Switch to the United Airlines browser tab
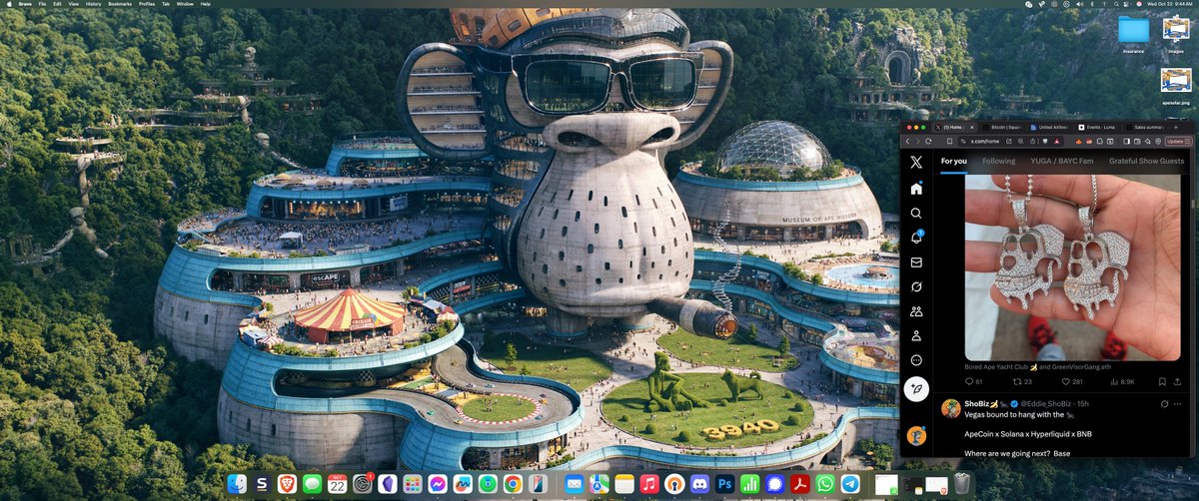1199x501 pixels. [x=1050, y=128]
